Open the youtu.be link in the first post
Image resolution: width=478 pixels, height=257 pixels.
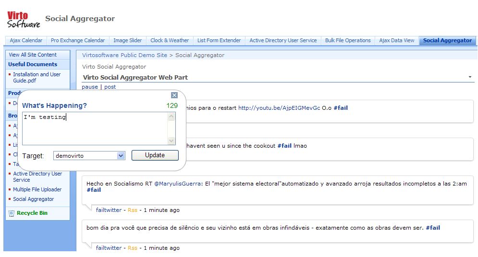point(279,108)
